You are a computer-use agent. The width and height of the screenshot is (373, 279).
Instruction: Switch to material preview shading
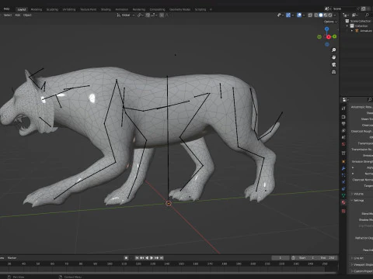tap(326, 15)
